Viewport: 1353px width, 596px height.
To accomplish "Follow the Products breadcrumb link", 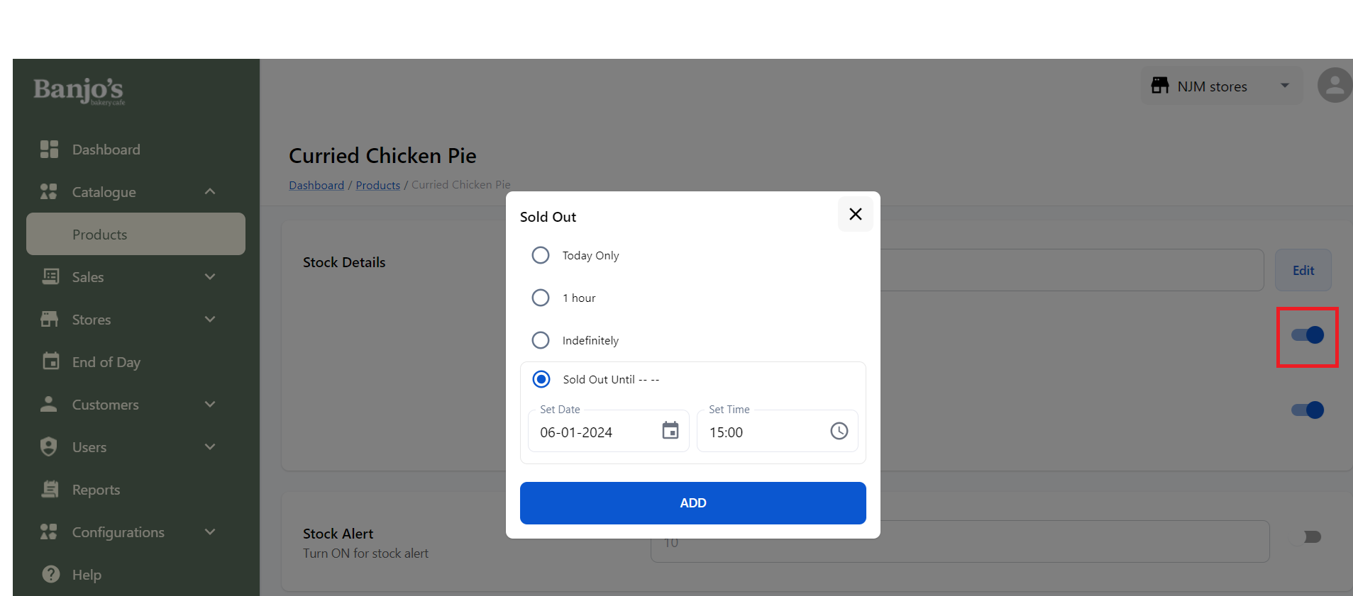I will 378,186.
